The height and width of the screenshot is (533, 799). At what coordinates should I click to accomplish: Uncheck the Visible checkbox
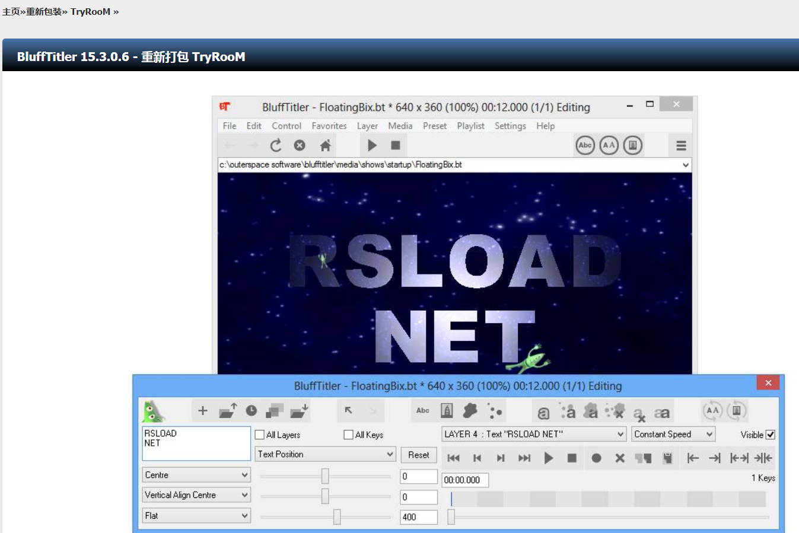pyautogui.click(x=771, y=435)
